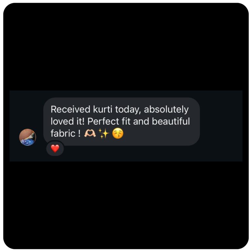Viewport: 252px width, 252px height.
Task: Click the kissing face emoji
Action: pyautogui.click(x=118, y=133)
